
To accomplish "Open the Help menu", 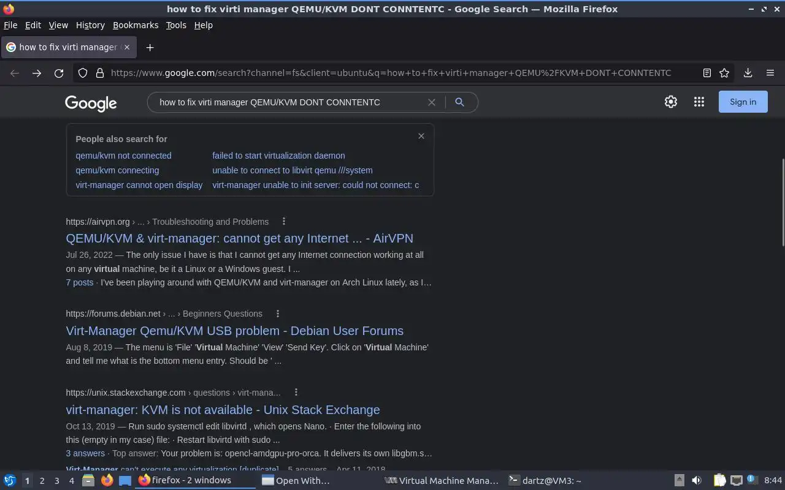I will pos(203,25).
